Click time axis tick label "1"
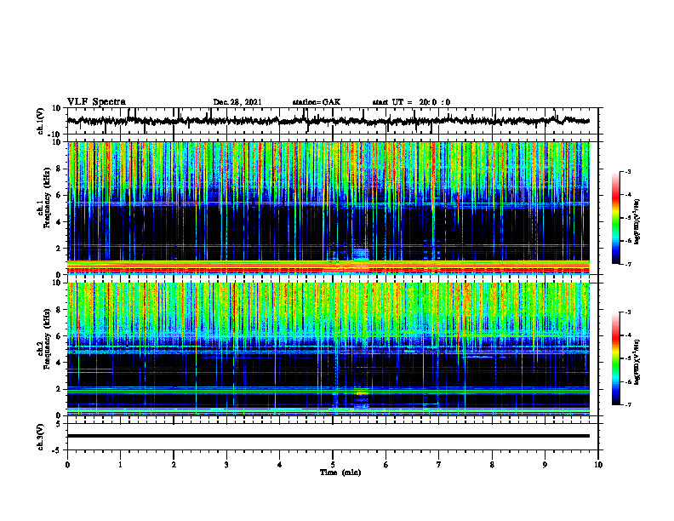674x521 pixels. 120,465
